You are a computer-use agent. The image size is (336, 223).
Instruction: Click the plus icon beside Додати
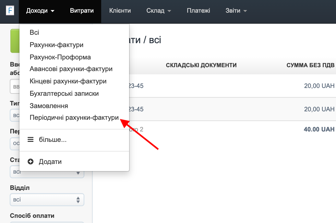[30, 161]
